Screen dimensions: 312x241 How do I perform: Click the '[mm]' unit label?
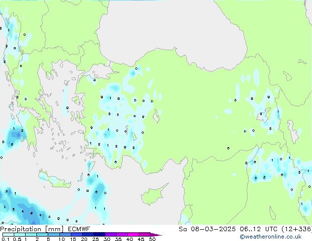point(54,229)
